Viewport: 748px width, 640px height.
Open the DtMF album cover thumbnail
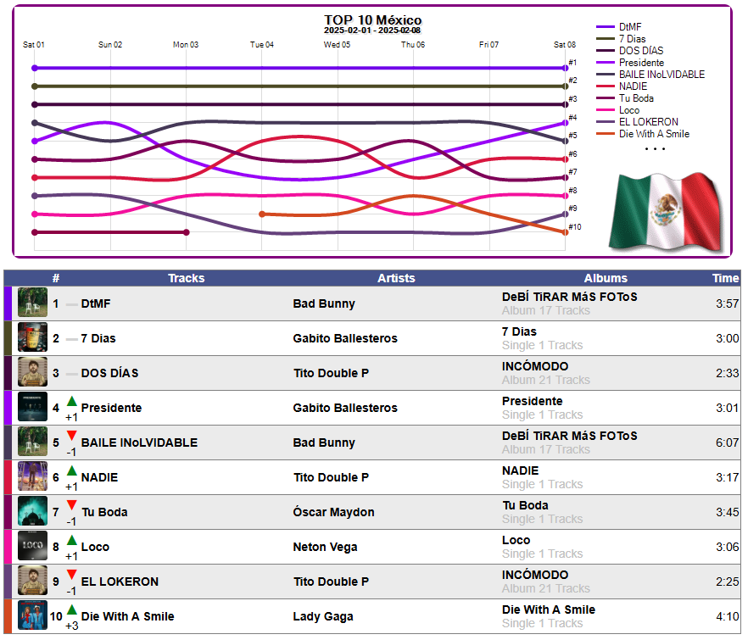point(32,303)
